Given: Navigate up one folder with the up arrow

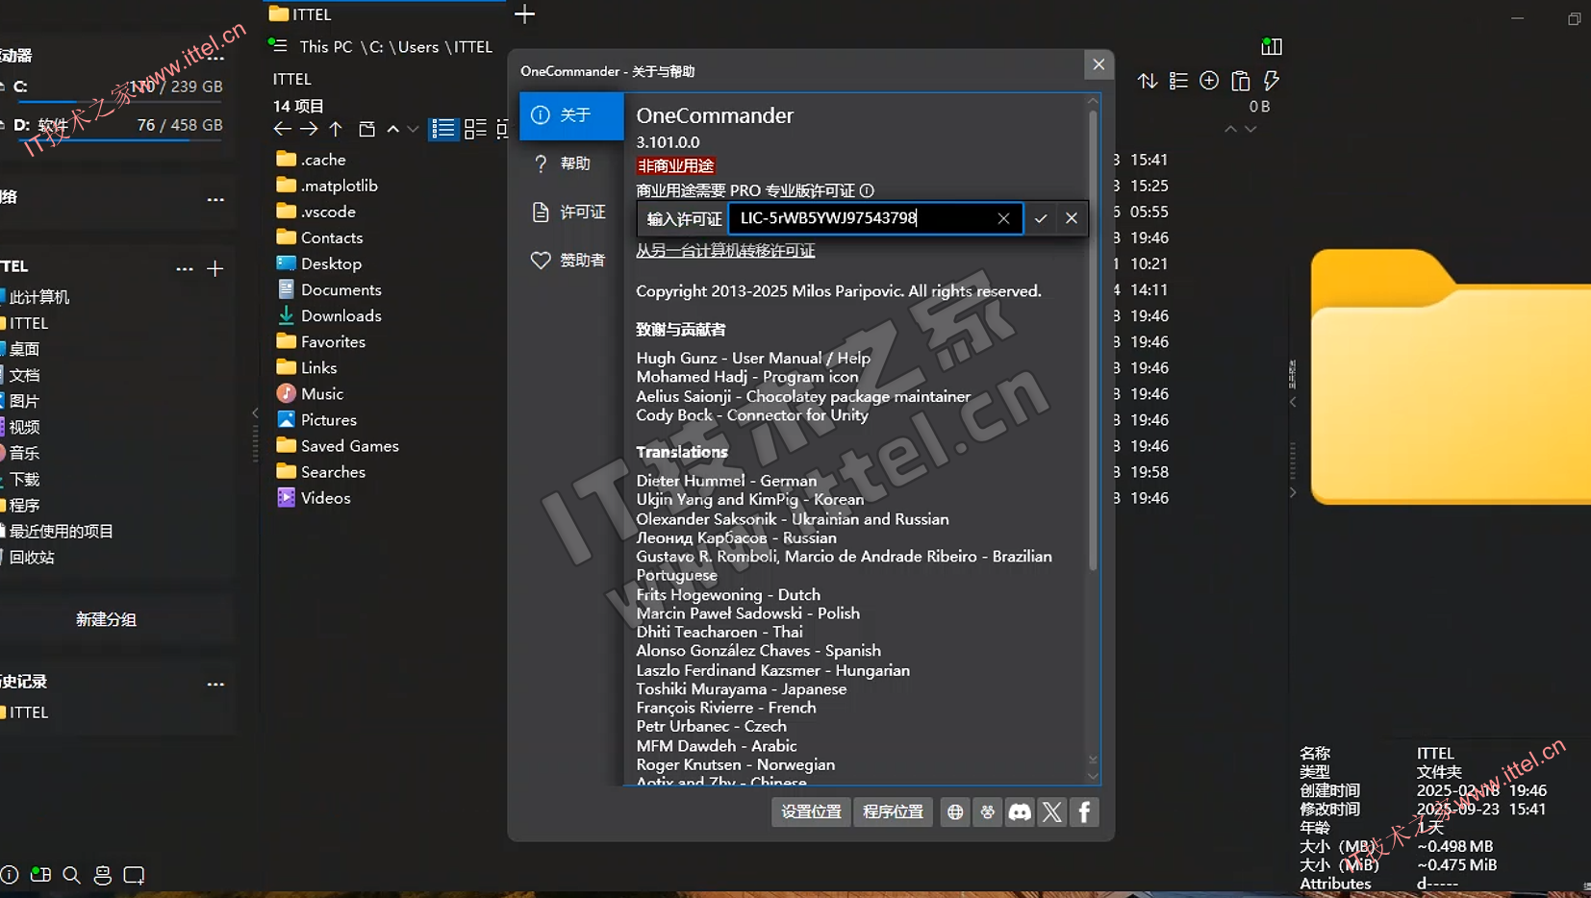Looking at the screenshot, I should pyautogui.click(x=336, y=129).
